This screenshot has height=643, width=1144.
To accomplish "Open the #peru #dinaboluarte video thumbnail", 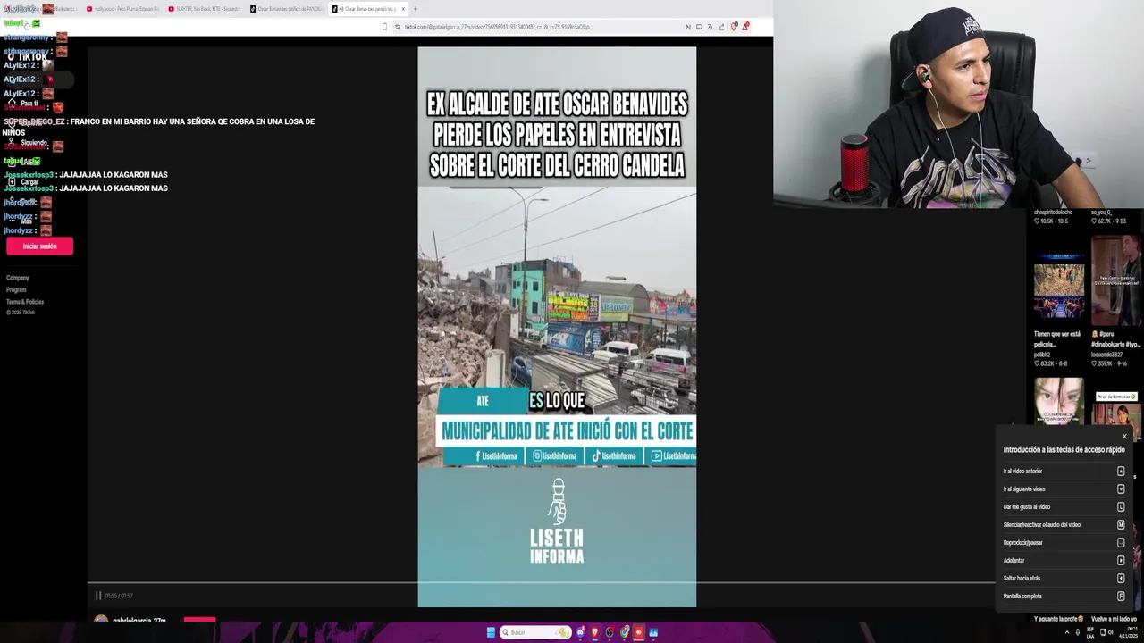I will pos(1115,280).
